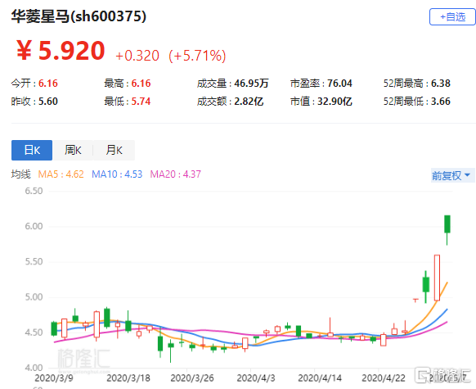
Task: Click the 2020/3/18 date axis label
Action: click(x=128, y=378)
